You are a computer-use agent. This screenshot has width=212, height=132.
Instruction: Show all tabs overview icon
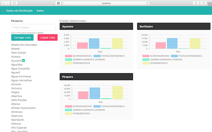204,3
